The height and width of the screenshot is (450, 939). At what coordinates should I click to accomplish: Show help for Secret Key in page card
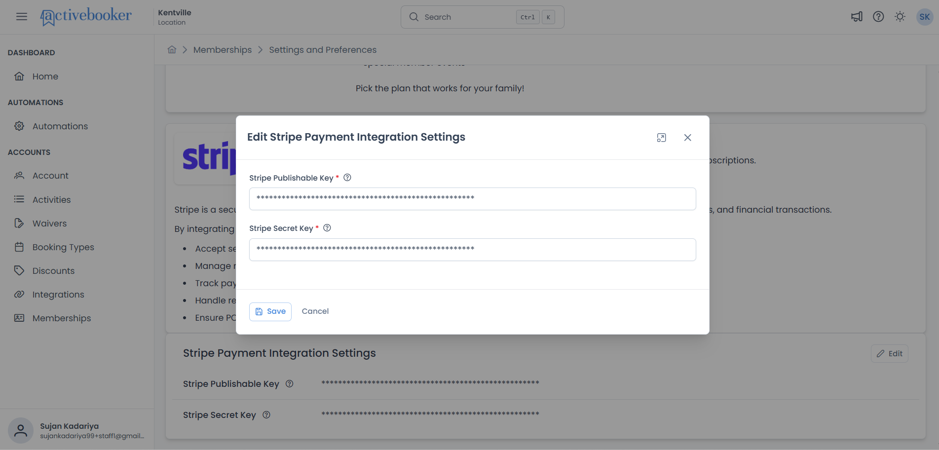266,415
